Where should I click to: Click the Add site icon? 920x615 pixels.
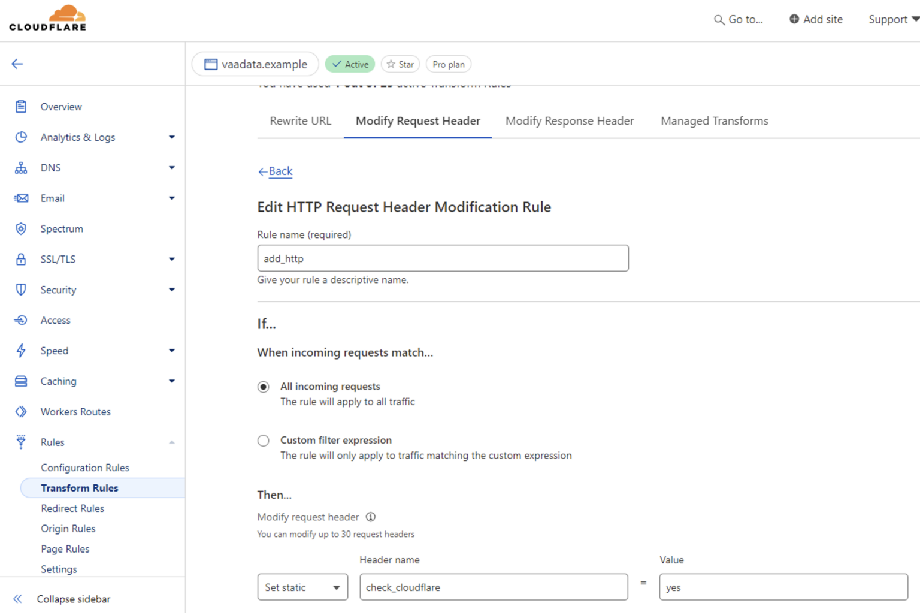(794, 19)
